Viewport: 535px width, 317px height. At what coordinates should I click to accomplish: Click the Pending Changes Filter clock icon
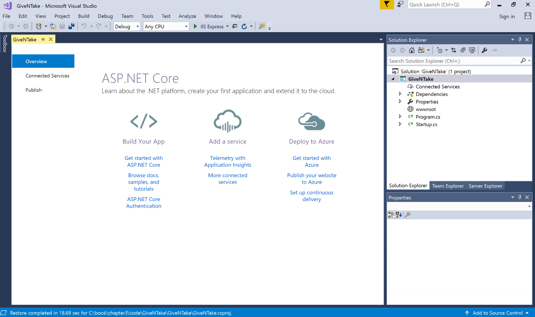(440, 50)
